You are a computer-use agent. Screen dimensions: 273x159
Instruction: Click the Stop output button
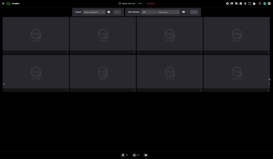tap(117, 12)
